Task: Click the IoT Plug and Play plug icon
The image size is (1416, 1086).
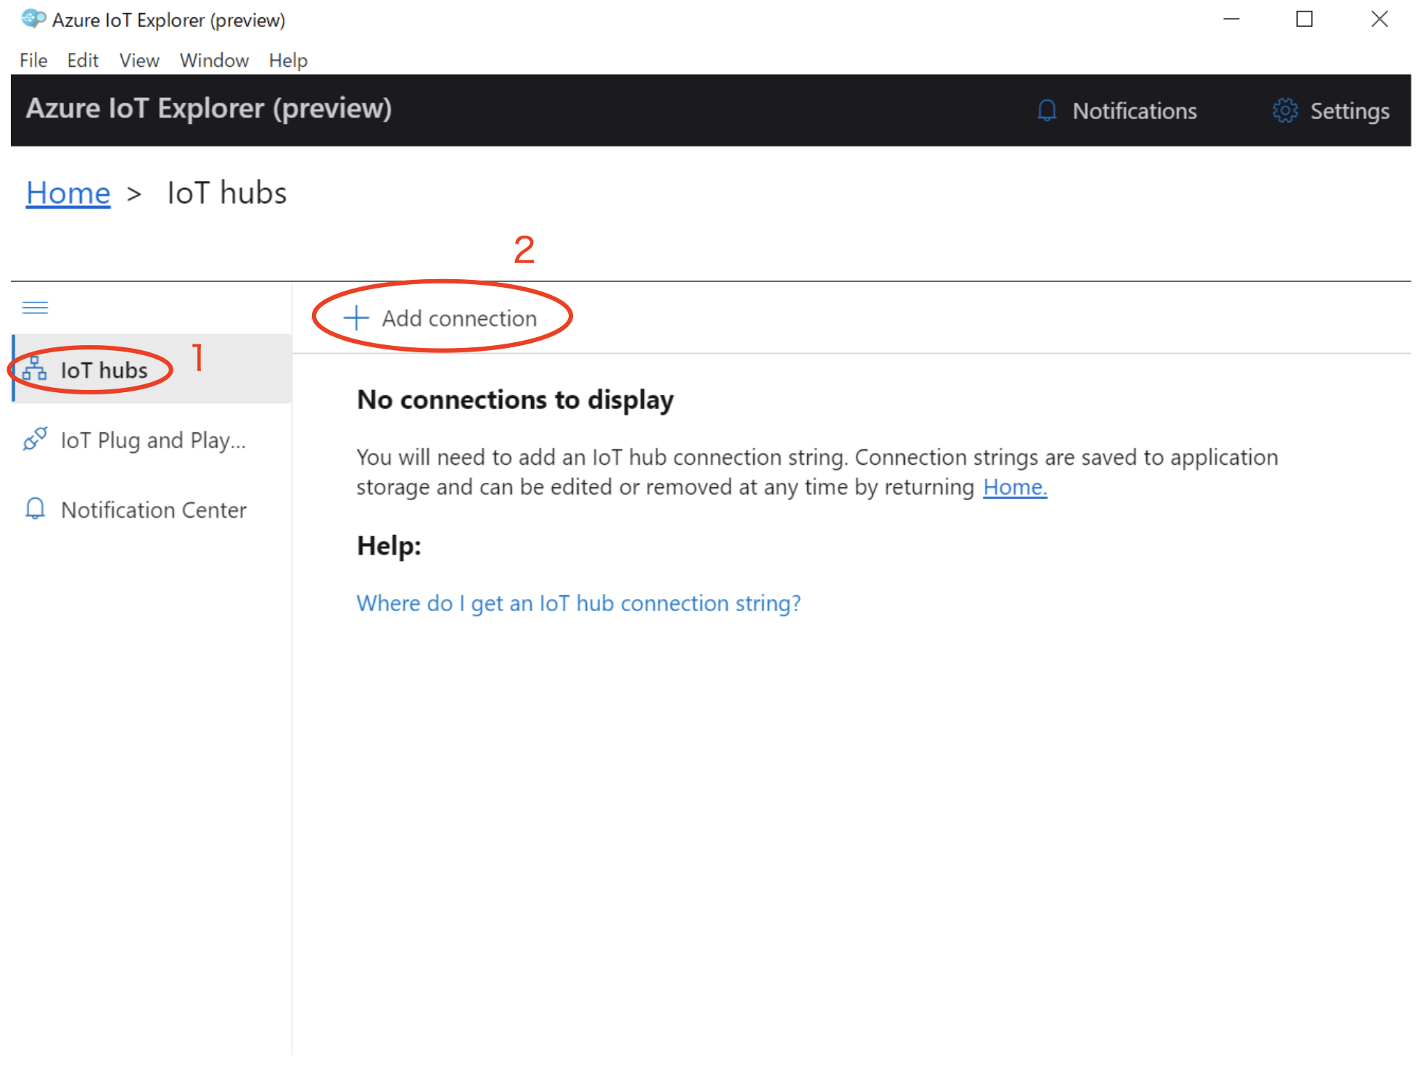Action: [35, 439]
